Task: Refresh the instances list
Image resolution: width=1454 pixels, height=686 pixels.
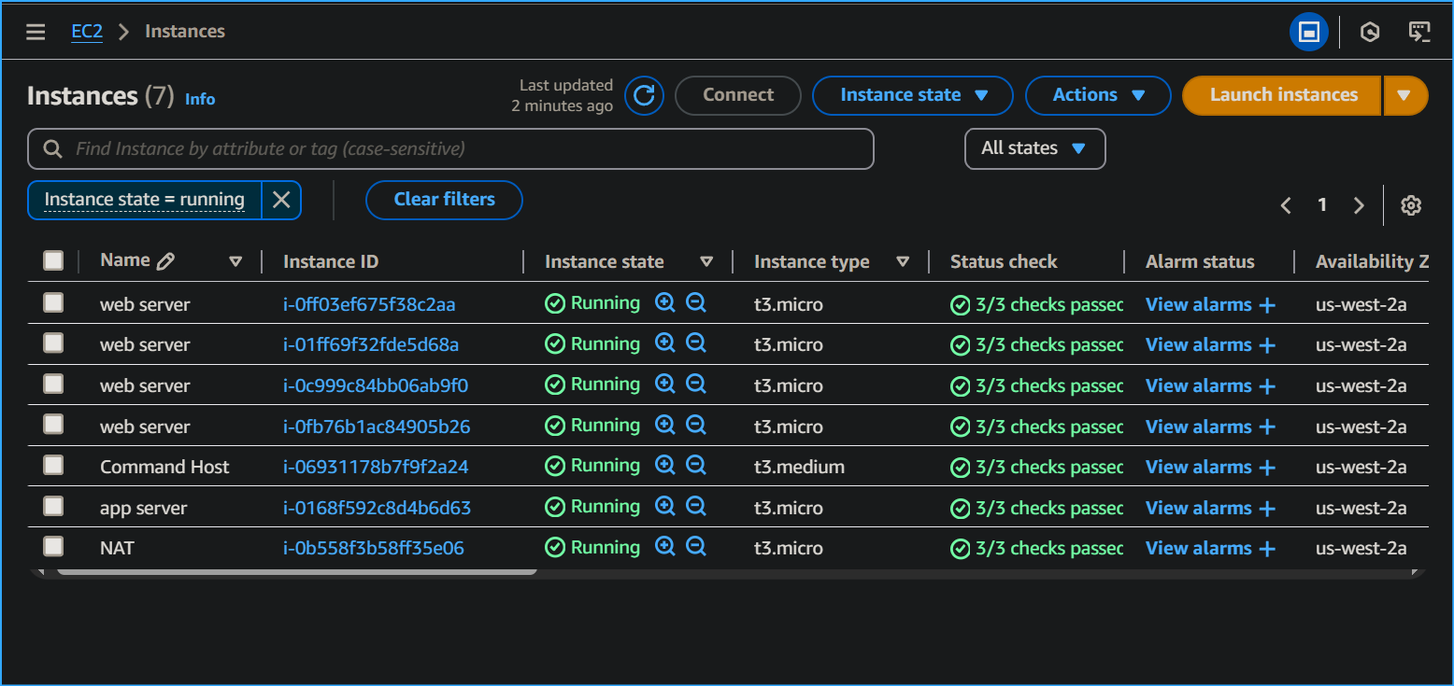Action: 644,95
